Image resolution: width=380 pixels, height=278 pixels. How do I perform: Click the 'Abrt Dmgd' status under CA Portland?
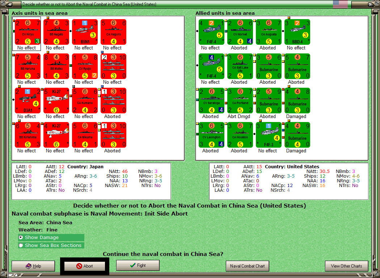239,117
